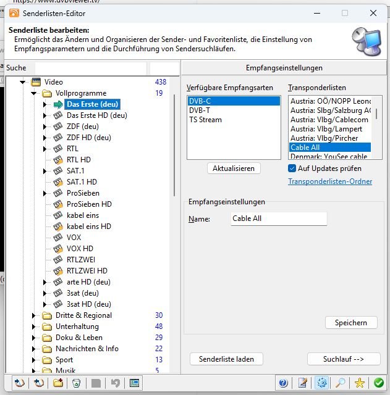Click the recycle bin delete icon
The image size is (390, 395).
[x=76, y=383]
